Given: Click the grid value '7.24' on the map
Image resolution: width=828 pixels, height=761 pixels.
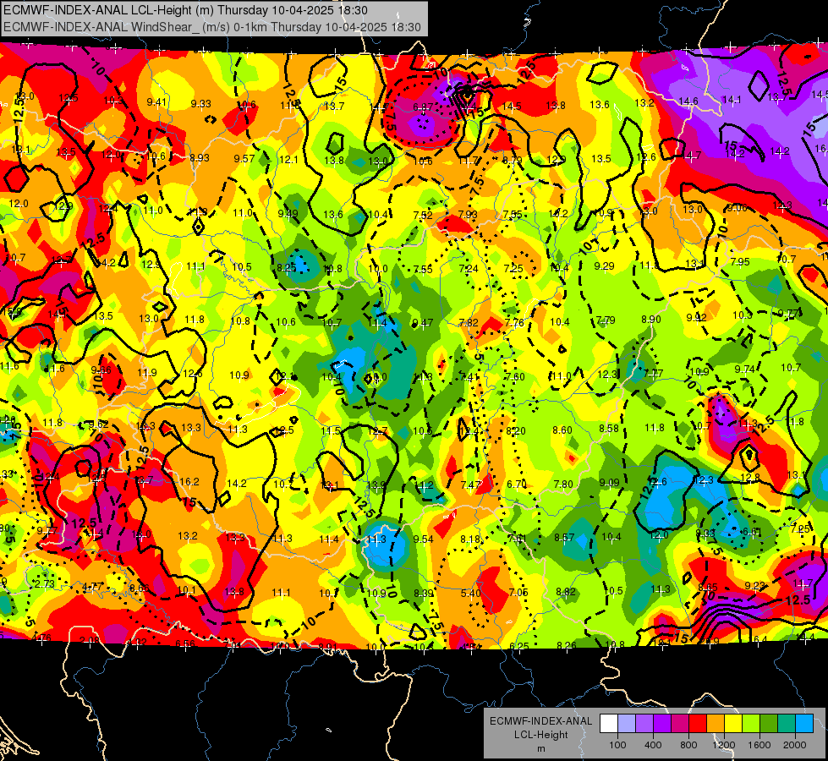Looking at the screenshot, I should (469, 269).
